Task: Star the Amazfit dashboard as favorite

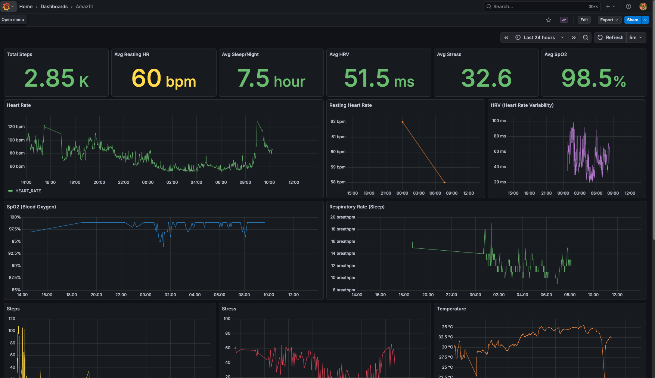Action: pos(549,20)
